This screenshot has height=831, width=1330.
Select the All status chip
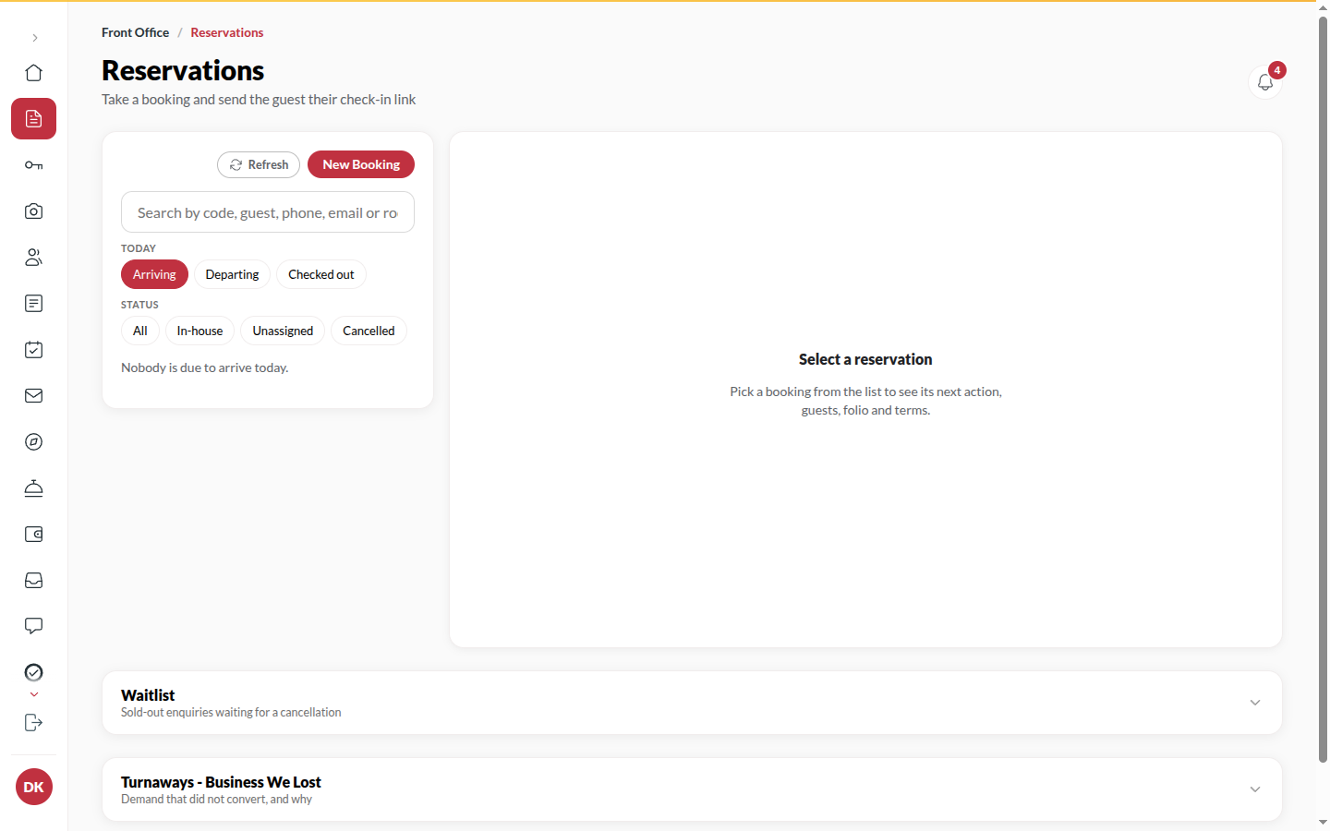pyautogui.click(x=140, y=331)
